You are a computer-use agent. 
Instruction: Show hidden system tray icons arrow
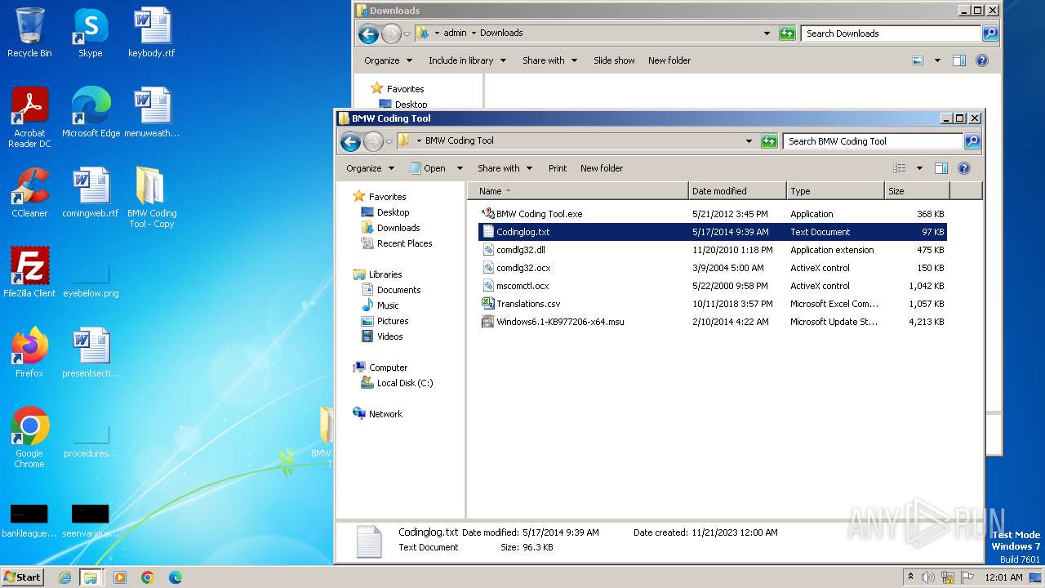coord(910,577)
